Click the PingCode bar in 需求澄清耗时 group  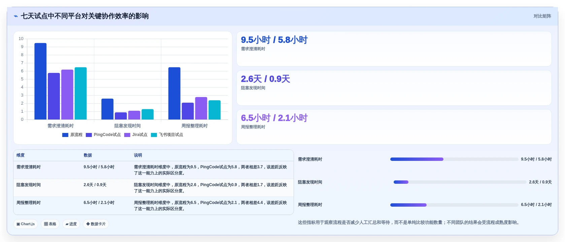pyautogui.click(x=54, y=96)
